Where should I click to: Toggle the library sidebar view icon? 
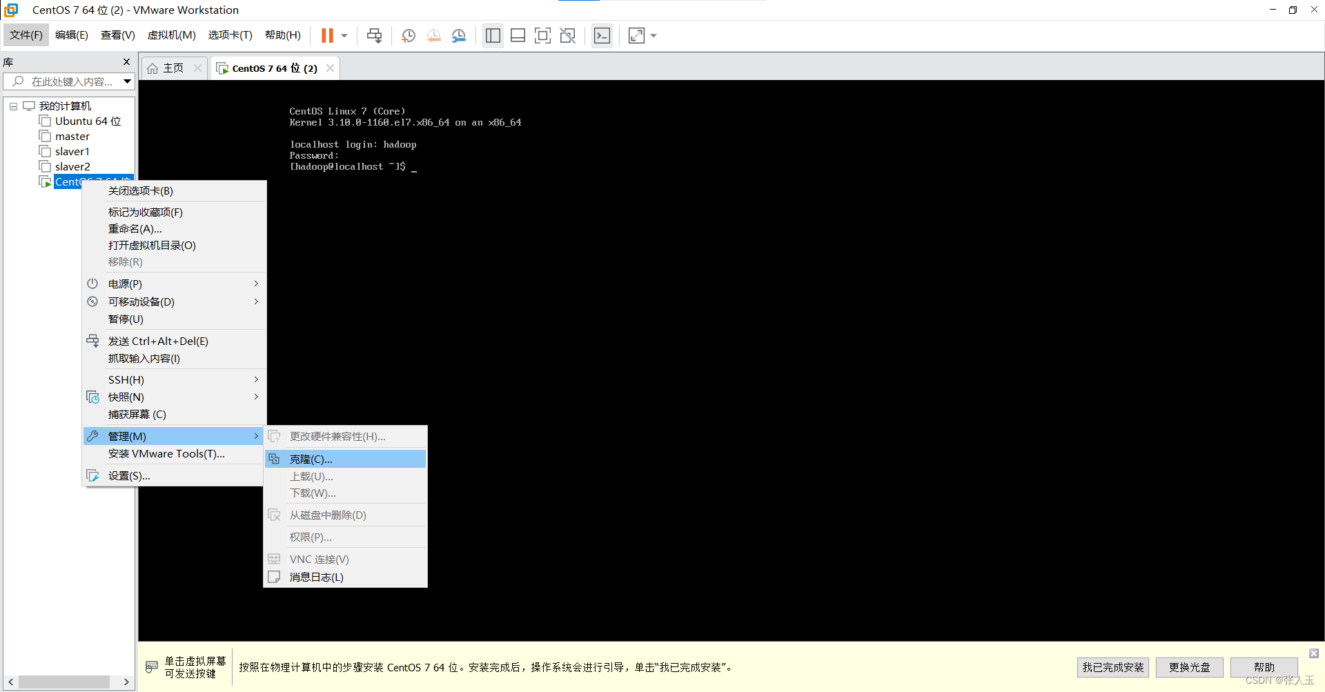pos(493,35)
